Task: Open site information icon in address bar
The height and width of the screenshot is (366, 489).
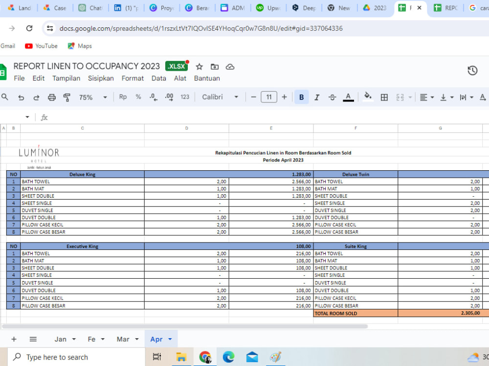Action: tap(50, 28)
